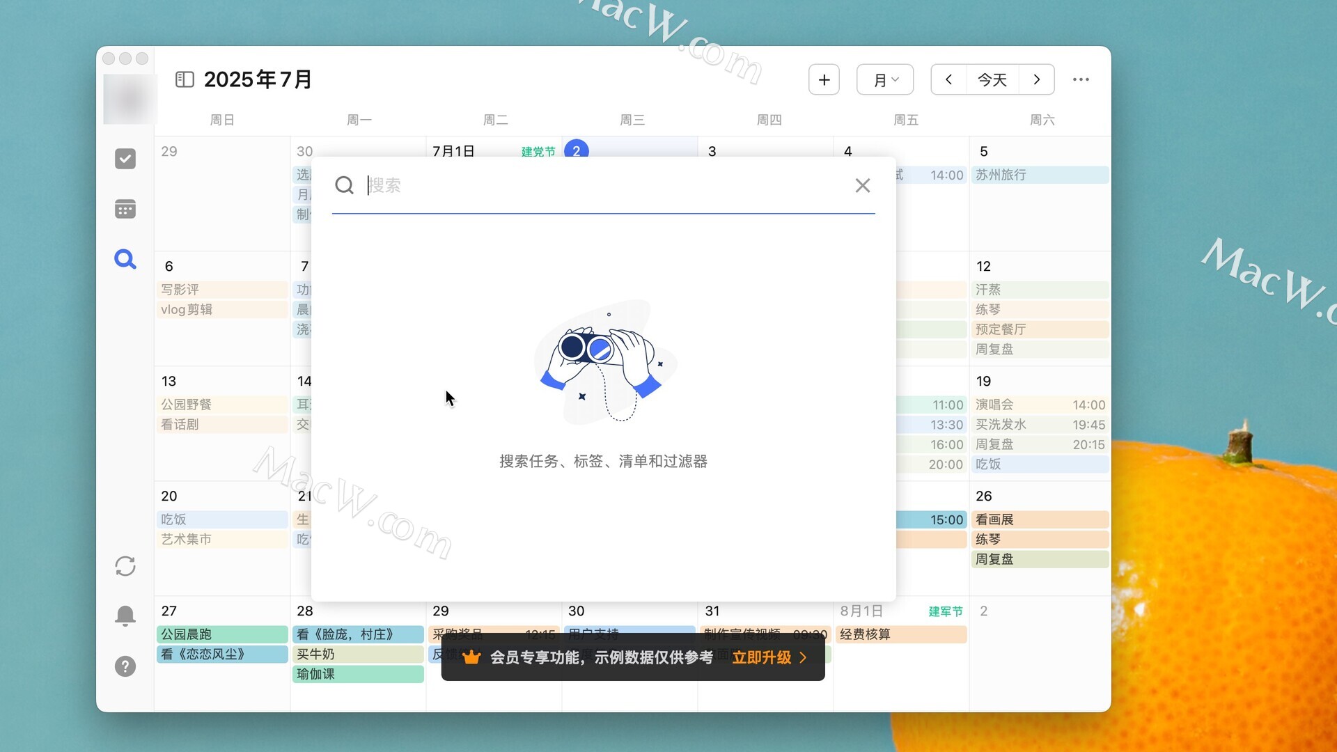1337x752 pixels.
Task: Open the 练琴 event on the 12th
Action: coord(1040,309)
